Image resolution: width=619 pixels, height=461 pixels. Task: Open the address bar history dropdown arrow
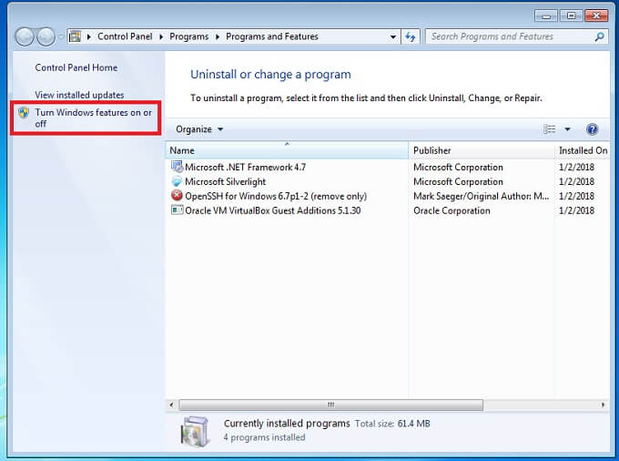point(393,36)
